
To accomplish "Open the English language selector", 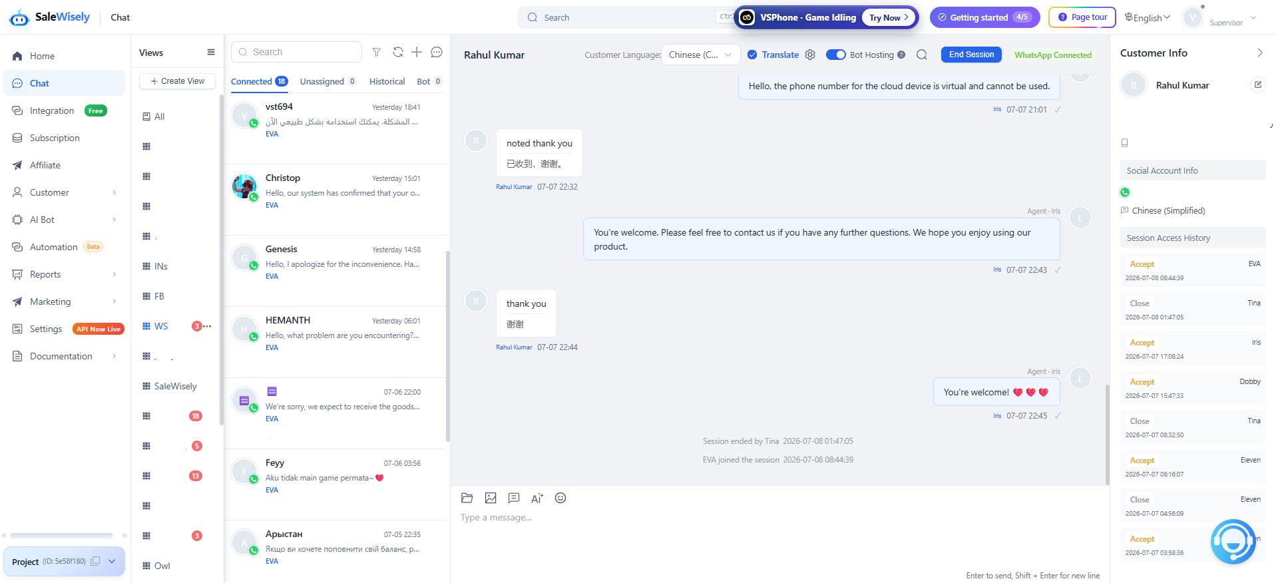I will (x=1147, y=17).
